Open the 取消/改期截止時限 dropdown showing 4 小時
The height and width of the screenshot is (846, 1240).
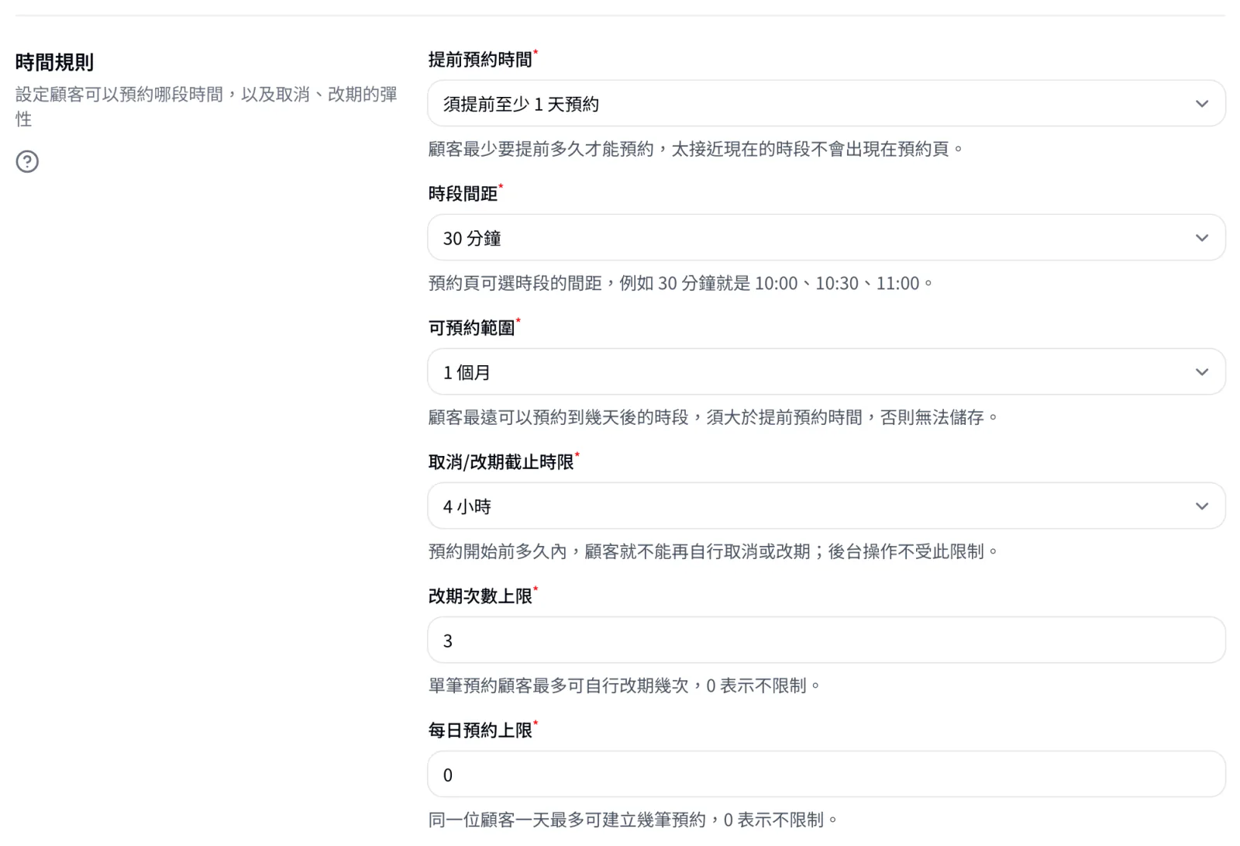(826, 506)
